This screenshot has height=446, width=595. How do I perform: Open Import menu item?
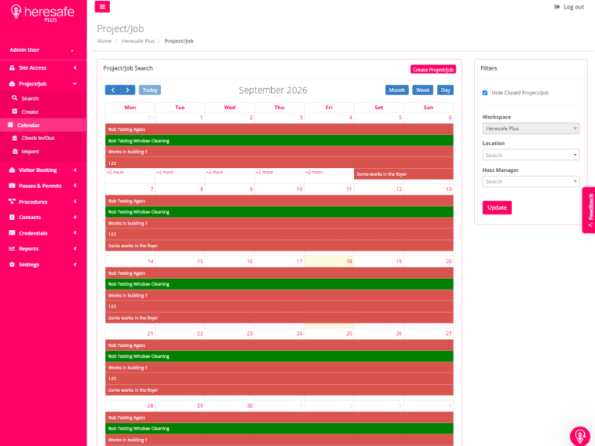30,151
